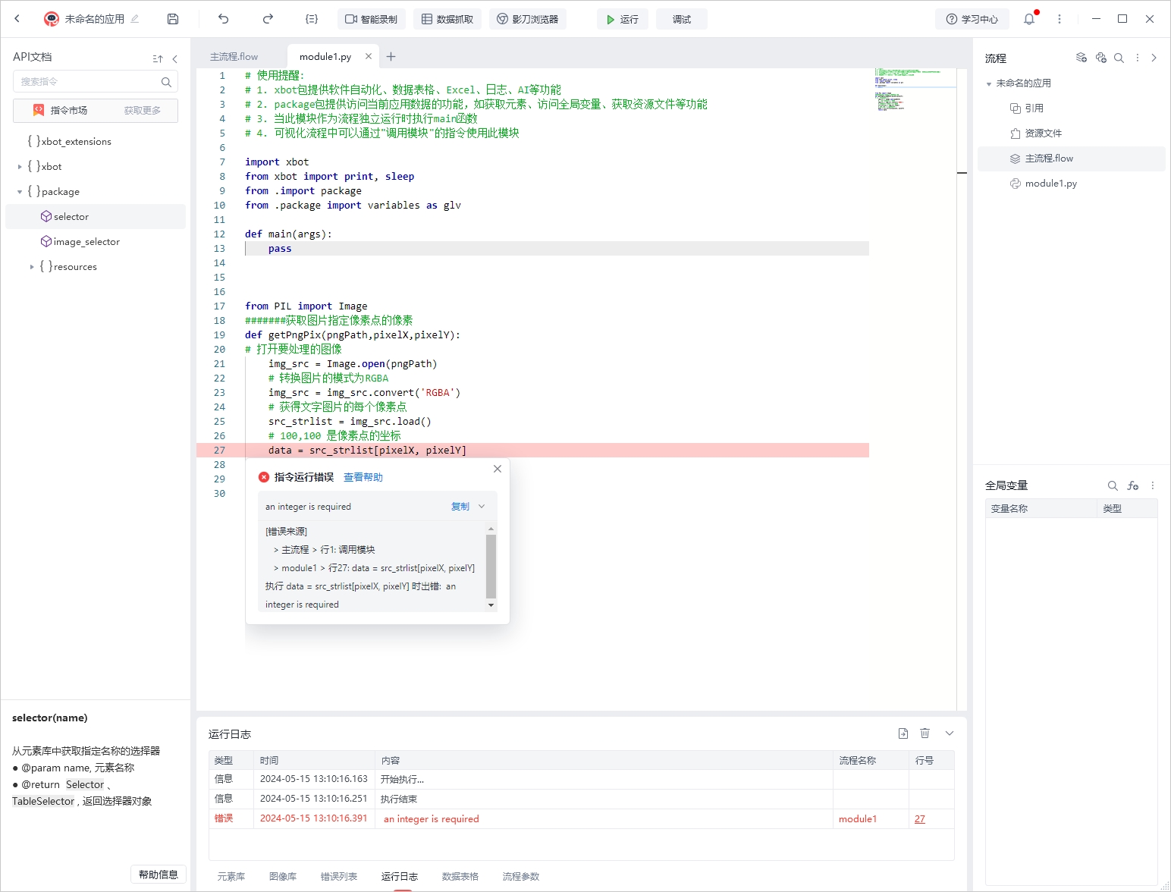Screen dimensions: 1171x892
Task: Switch to the 主流程.flow tab
Action: (x=234, y=56)
